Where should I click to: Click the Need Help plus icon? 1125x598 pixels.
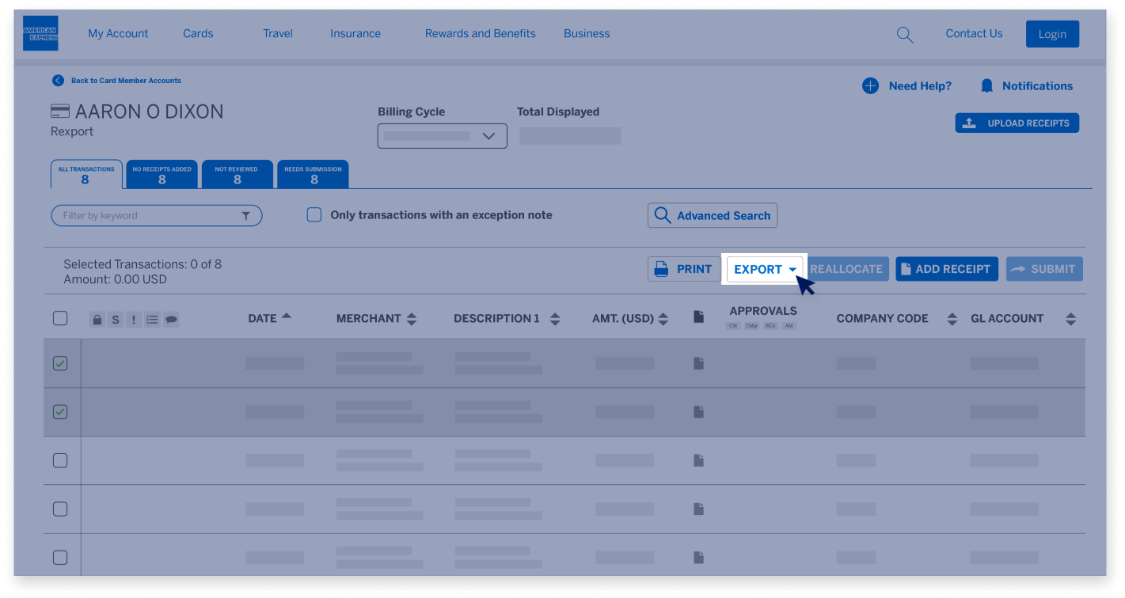coord(871,85)
